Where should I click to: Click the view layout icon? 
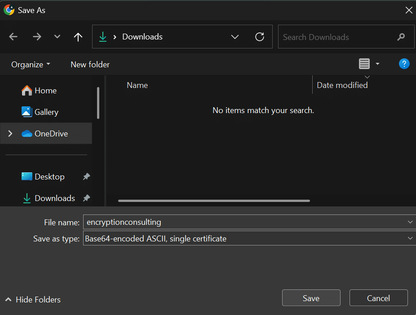pos(364,64)
